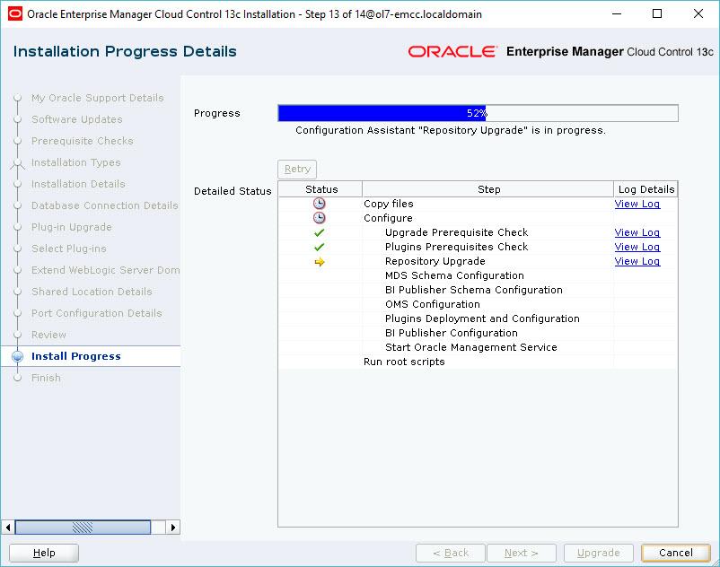The width and height of the screenshot is (720, 567).
Task: Click green checkmark beside Upgrade Prerequisite Check
Action: 319,232
